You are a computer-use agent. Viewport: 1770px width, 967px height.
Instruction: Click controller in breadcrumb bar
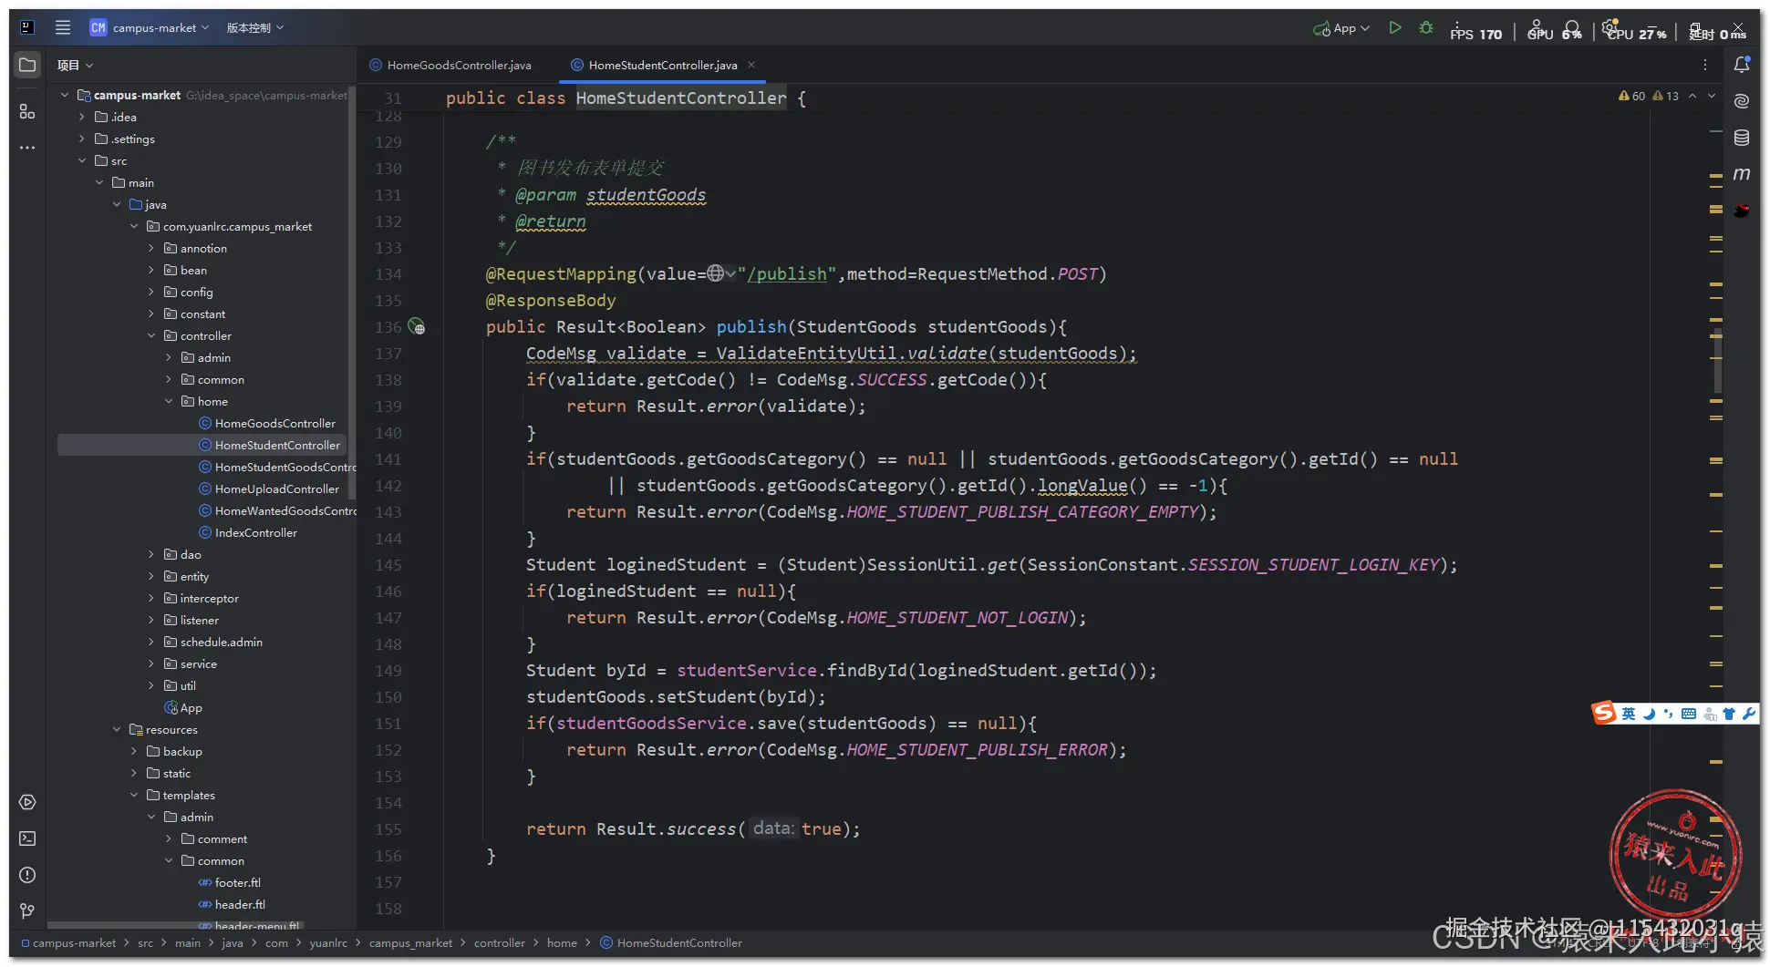click(500, 942)
